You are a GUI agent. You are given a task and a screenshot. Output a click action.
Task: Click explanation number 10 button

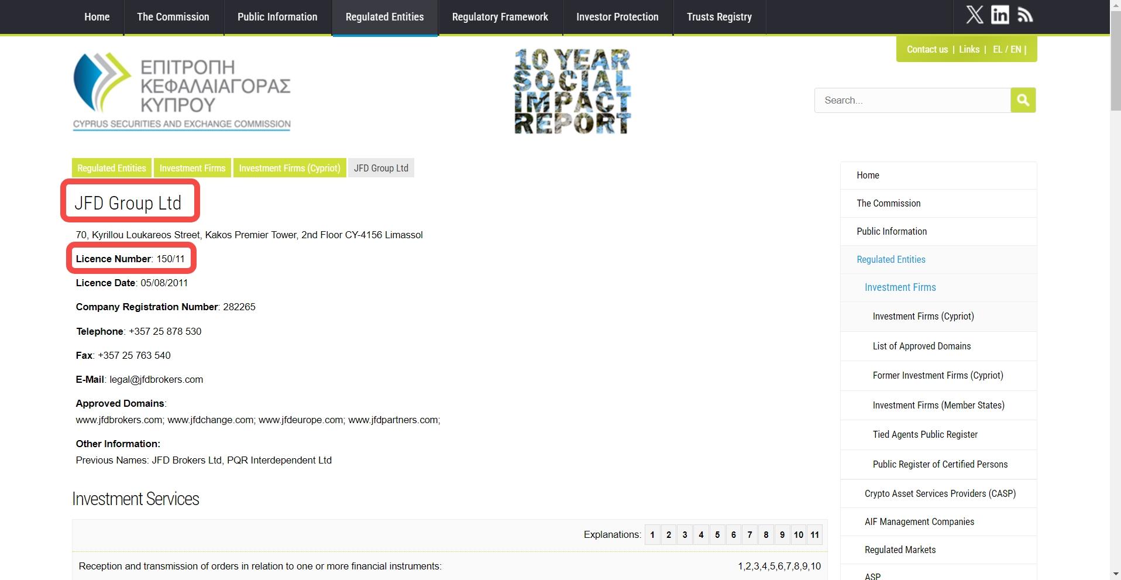pyautogui.click(x=799, y=534)
